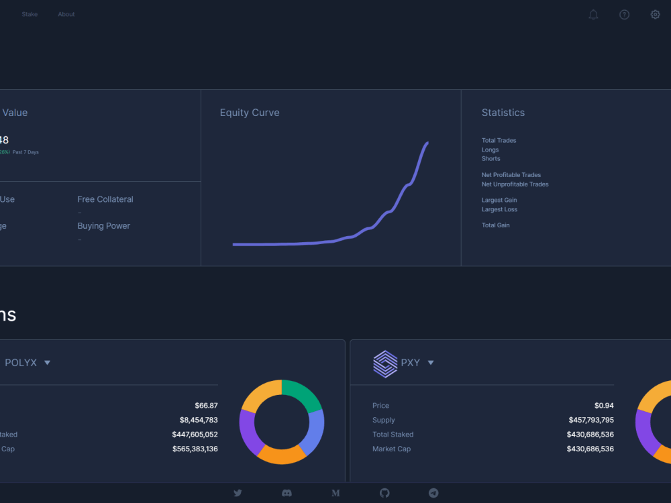Screen dimensions: 671x503
Task: Click the Total Gain label
Action: pyautogui.click(x=496, y=225)
